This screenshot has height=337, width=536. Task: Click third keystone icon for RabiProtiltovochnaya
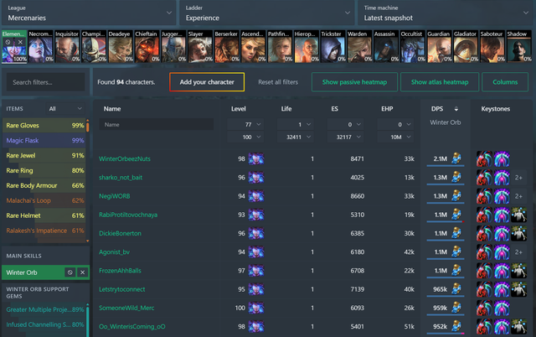pyautogui.click(x=519, y=215)
